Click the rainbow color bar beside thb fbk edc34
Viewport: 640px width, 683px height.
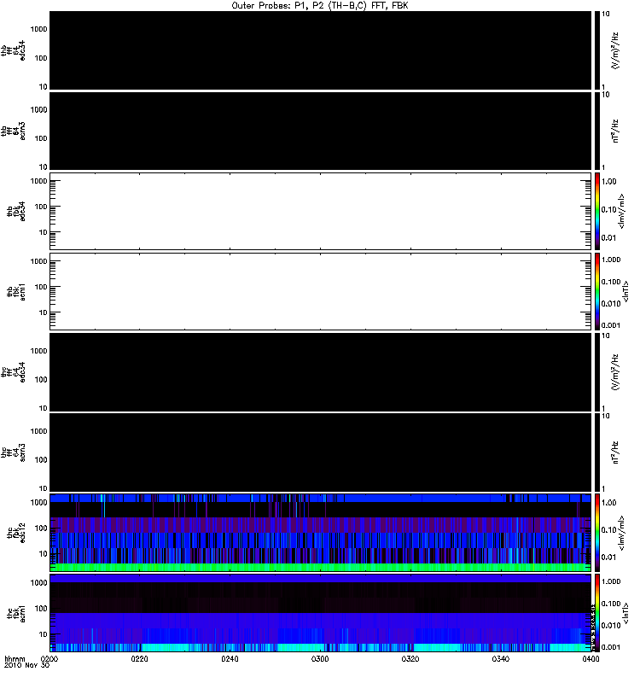597,211
